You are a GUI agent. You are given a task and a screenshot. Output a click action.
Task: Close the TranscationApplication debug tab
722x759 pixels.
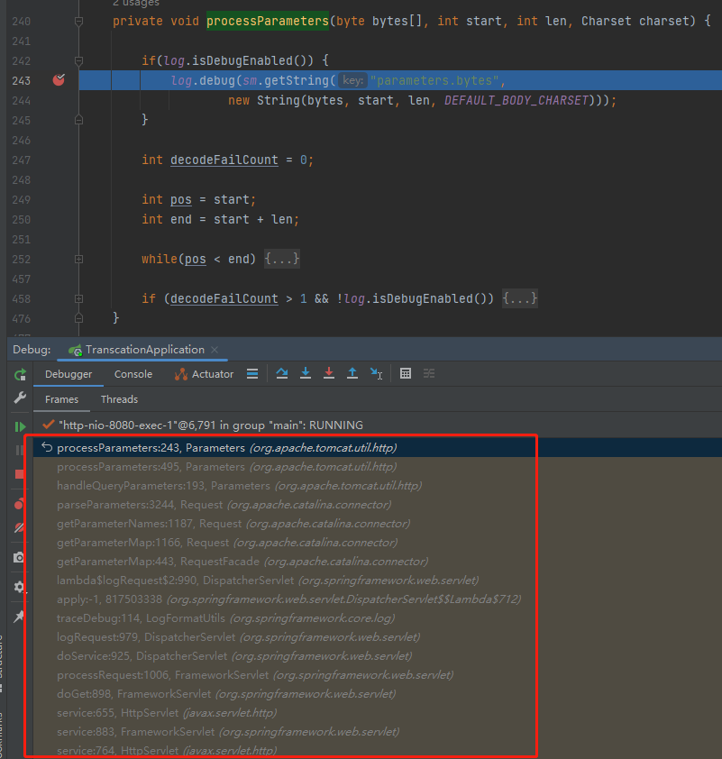click(215, 350)
